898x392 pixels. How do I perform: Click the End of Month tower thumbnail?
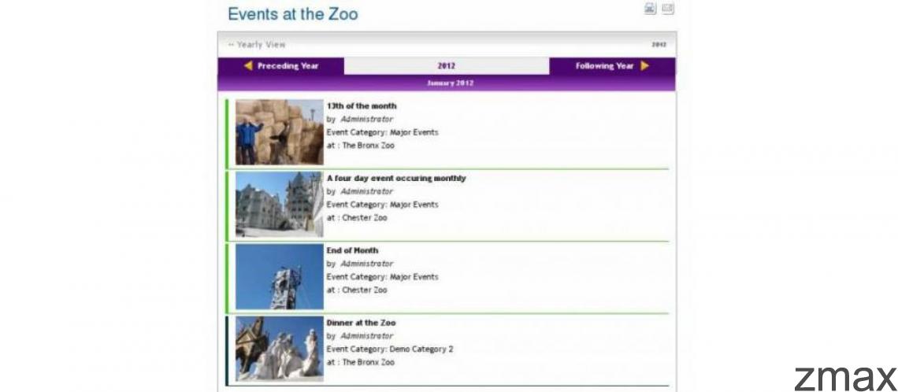tap(279, 276)
